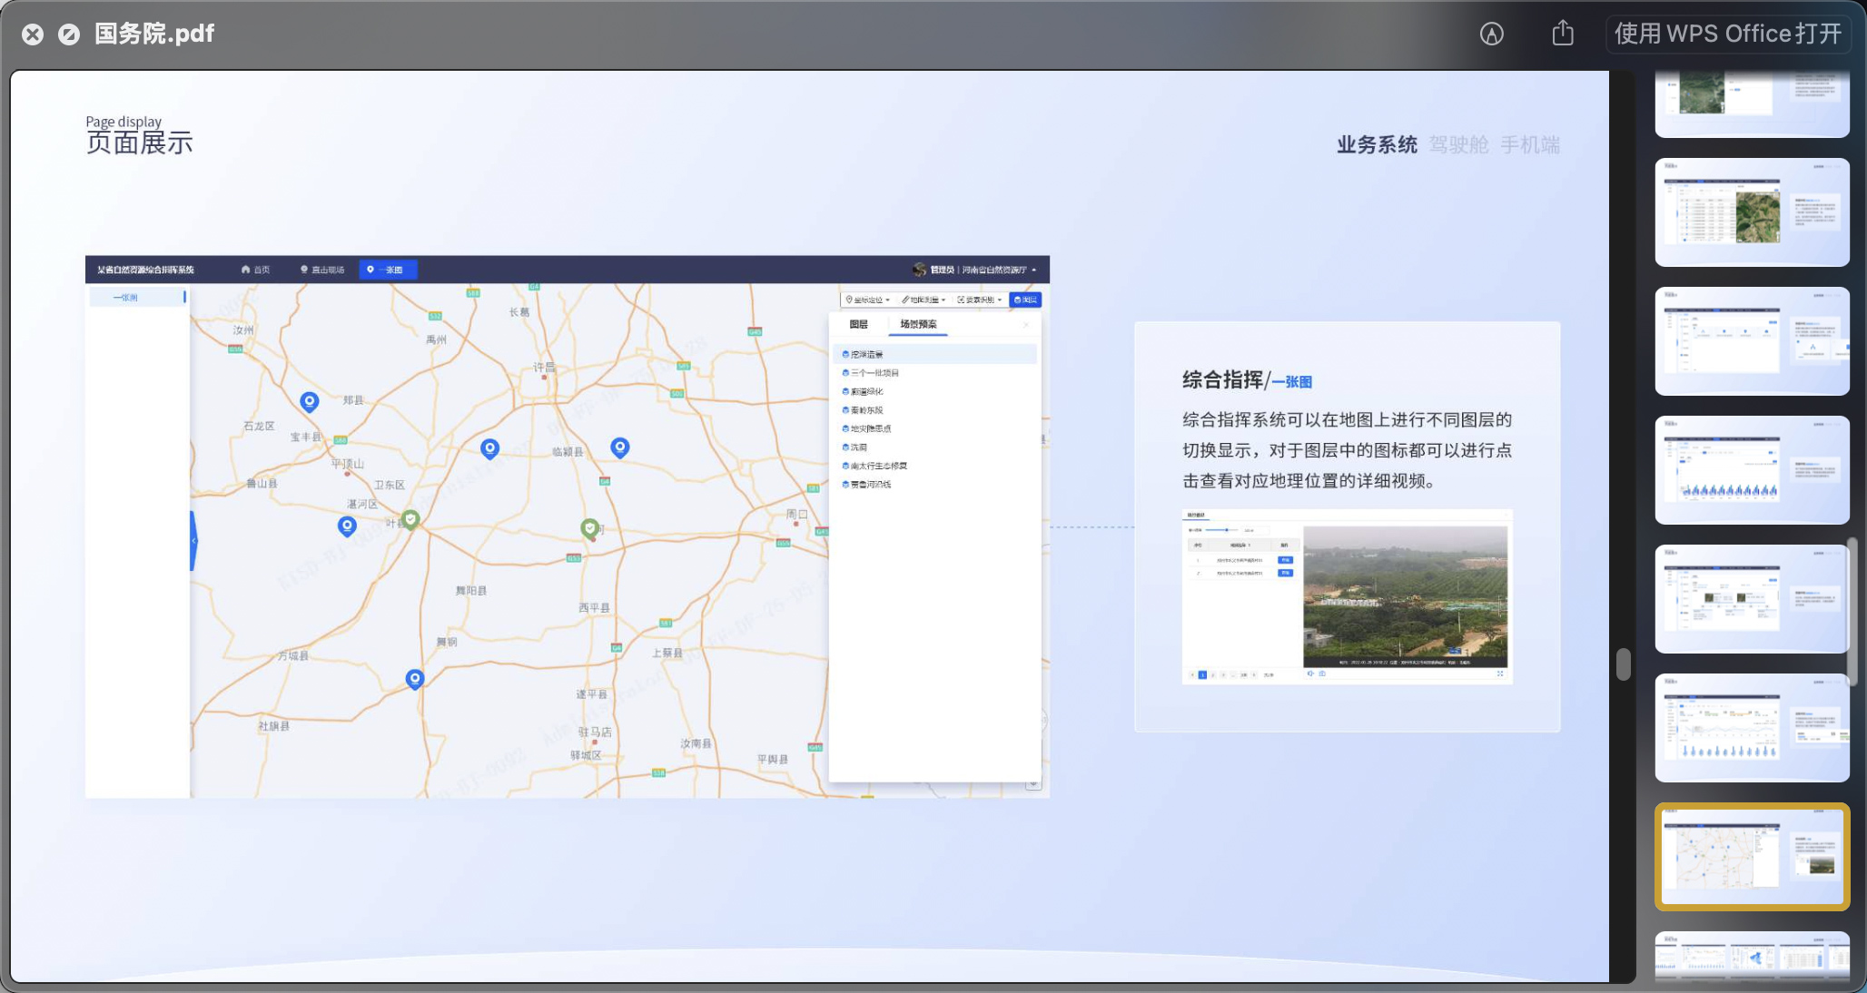Click the first highlighted scene list row

point(934,354)
